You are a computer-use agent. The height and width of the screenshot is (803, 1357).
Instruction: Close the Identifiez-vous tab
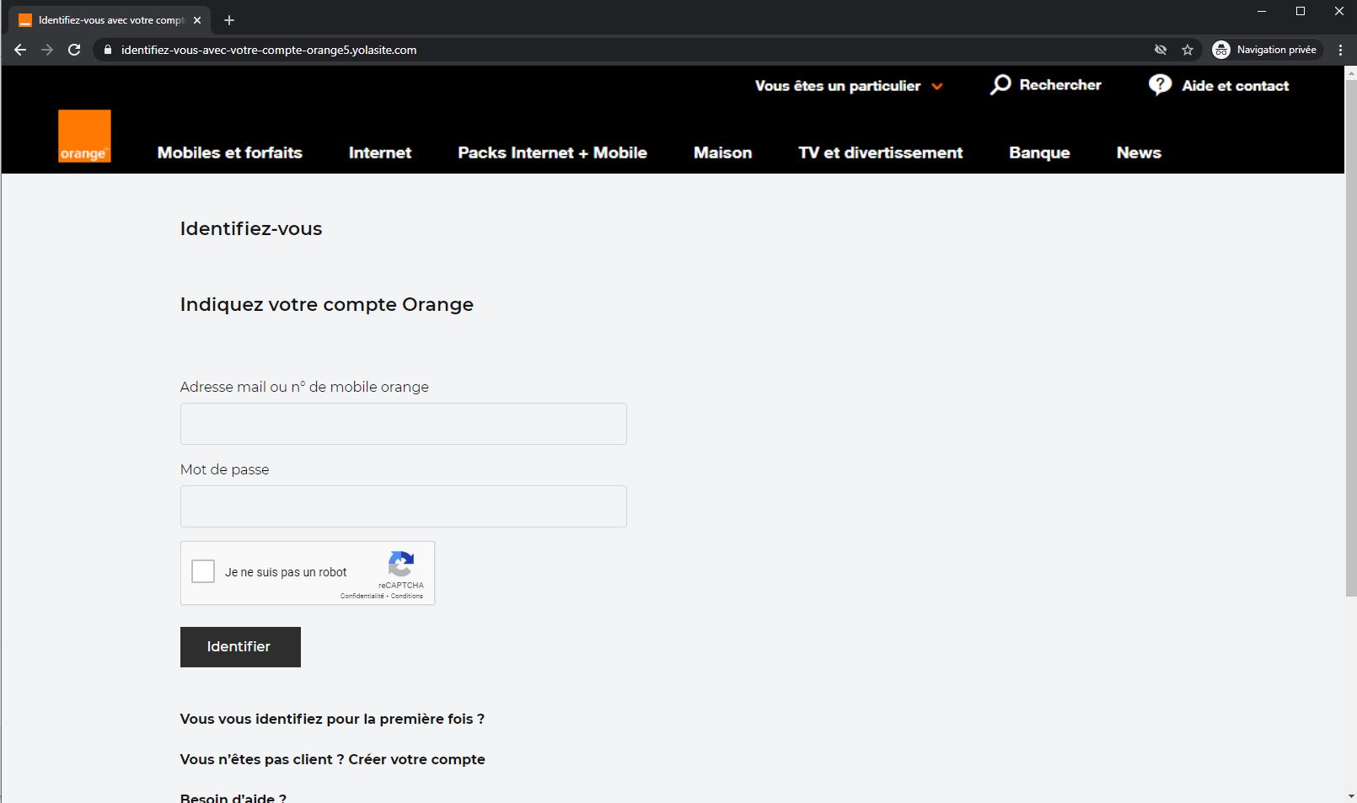point(197,20)
